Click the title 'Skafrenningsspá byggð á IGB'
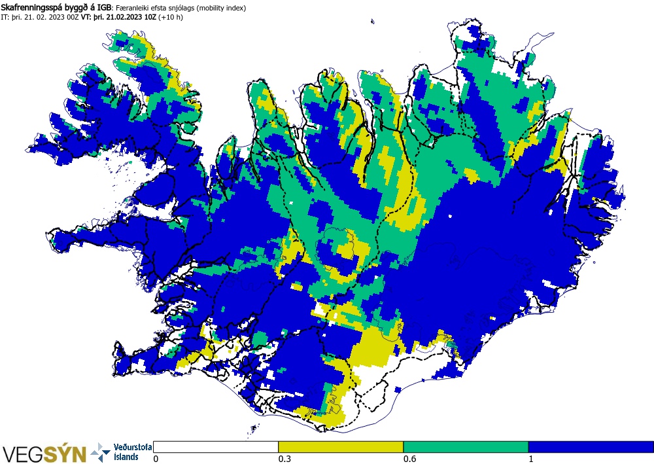Image resolution: width=654 pixels, height=464 pixels. pyautogui.click(x=56, y=8)
